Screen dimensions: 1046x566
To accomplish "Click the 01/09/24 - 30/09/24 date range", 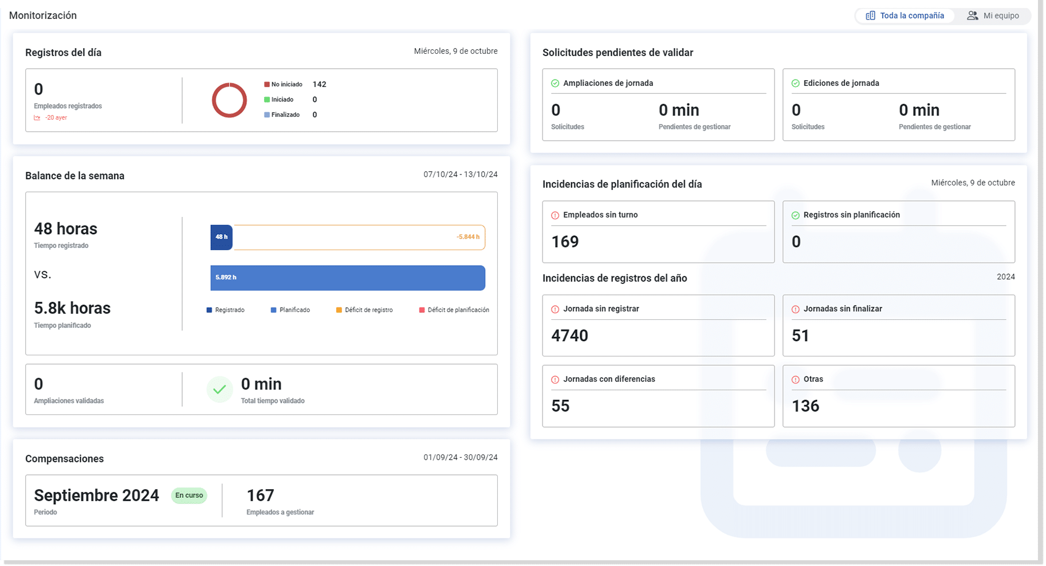I will click(461, 458).
